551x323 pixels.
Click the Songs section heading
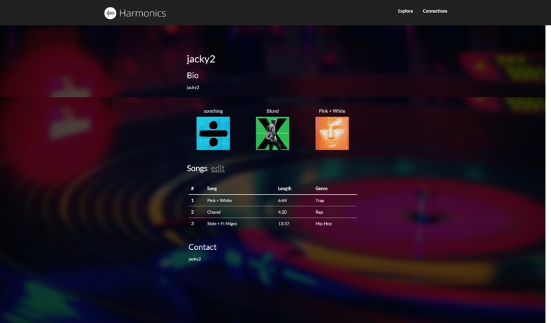coord(197,169)
